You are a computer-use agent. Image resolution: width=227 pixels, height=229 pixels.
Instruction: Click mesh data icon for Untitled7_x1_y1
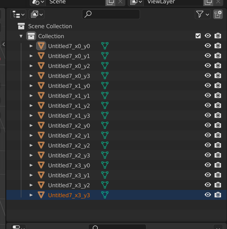pyautogui.click(x=105, y=95)
